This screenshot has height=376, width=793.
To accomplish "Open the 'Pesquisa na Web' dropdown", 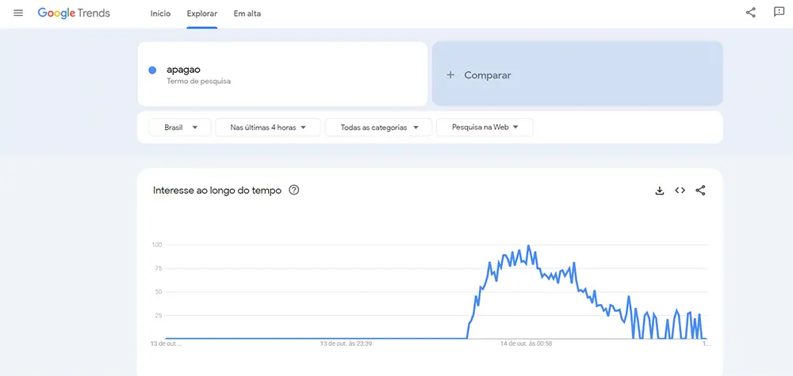I will pyautogui.click(x=485, y=127).
